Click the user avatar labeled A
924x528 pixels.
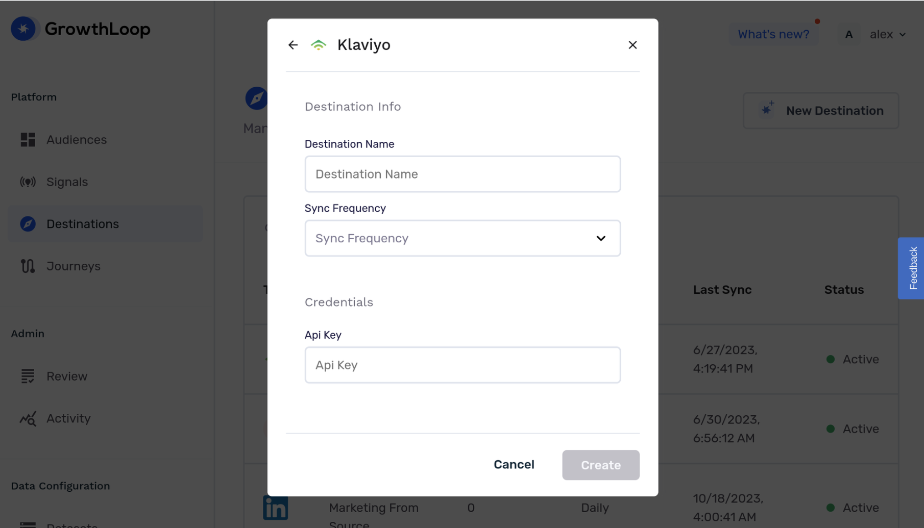848,34
